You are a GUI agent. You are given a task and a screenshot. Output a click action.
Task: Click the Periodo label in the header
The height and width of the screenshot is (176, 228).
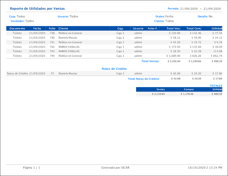coord(173,9)
